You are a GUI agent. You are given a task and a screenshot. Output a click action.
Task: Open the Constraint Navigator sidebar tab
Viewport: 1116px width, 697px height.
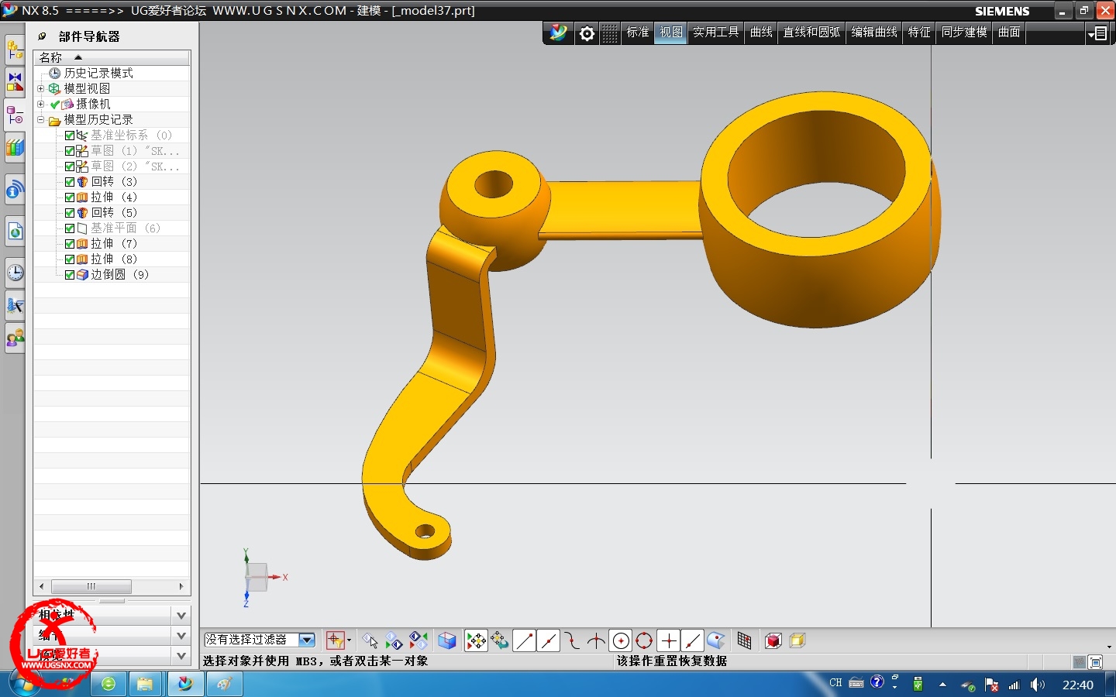15,81
